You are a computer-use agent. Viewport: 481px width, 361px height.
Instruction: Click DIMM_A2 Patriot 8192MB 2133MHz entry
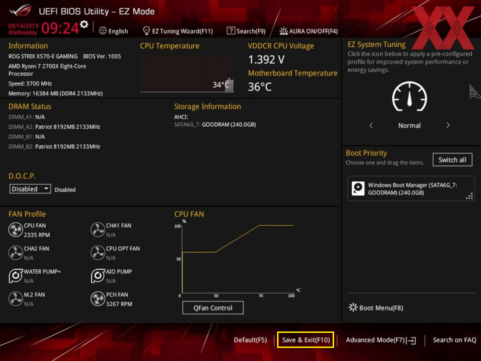(54, 127)
